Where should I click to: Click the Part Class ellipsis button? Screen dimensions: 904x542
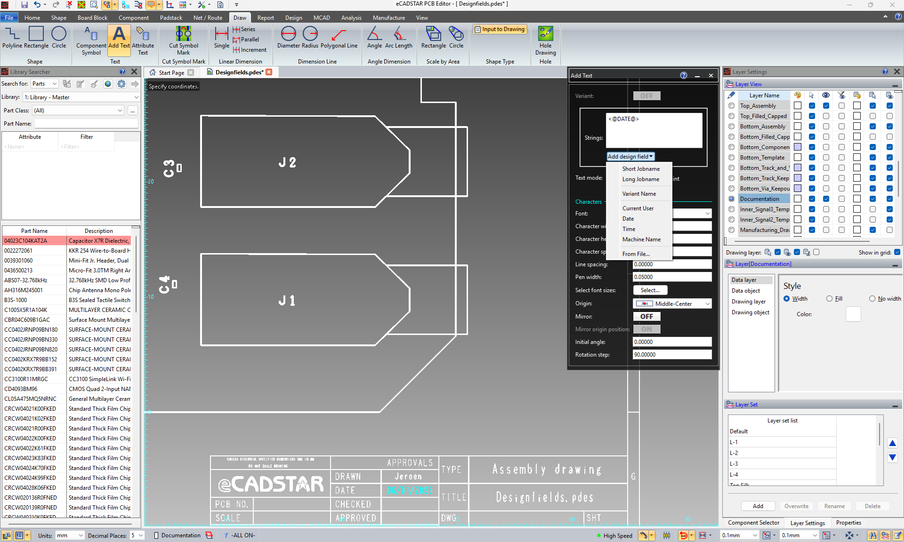(133, 111)
